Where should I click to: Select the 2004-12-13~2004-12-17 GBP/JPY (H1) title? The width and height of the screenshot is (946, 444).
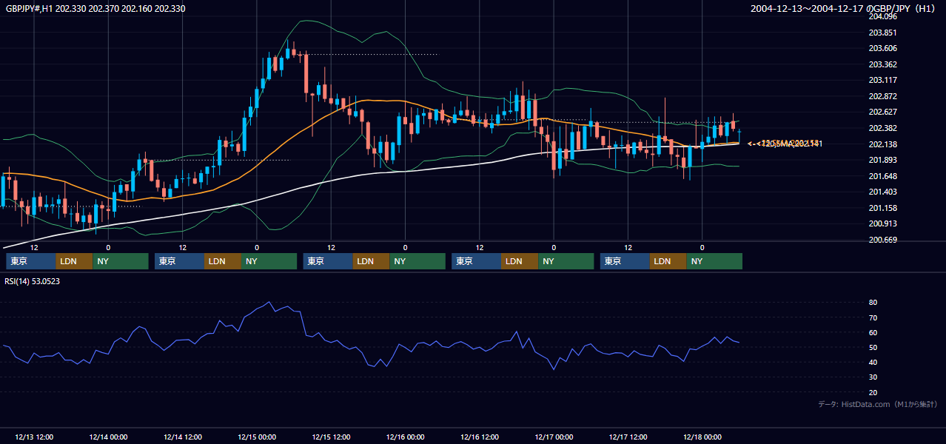(x=843, y=9)
